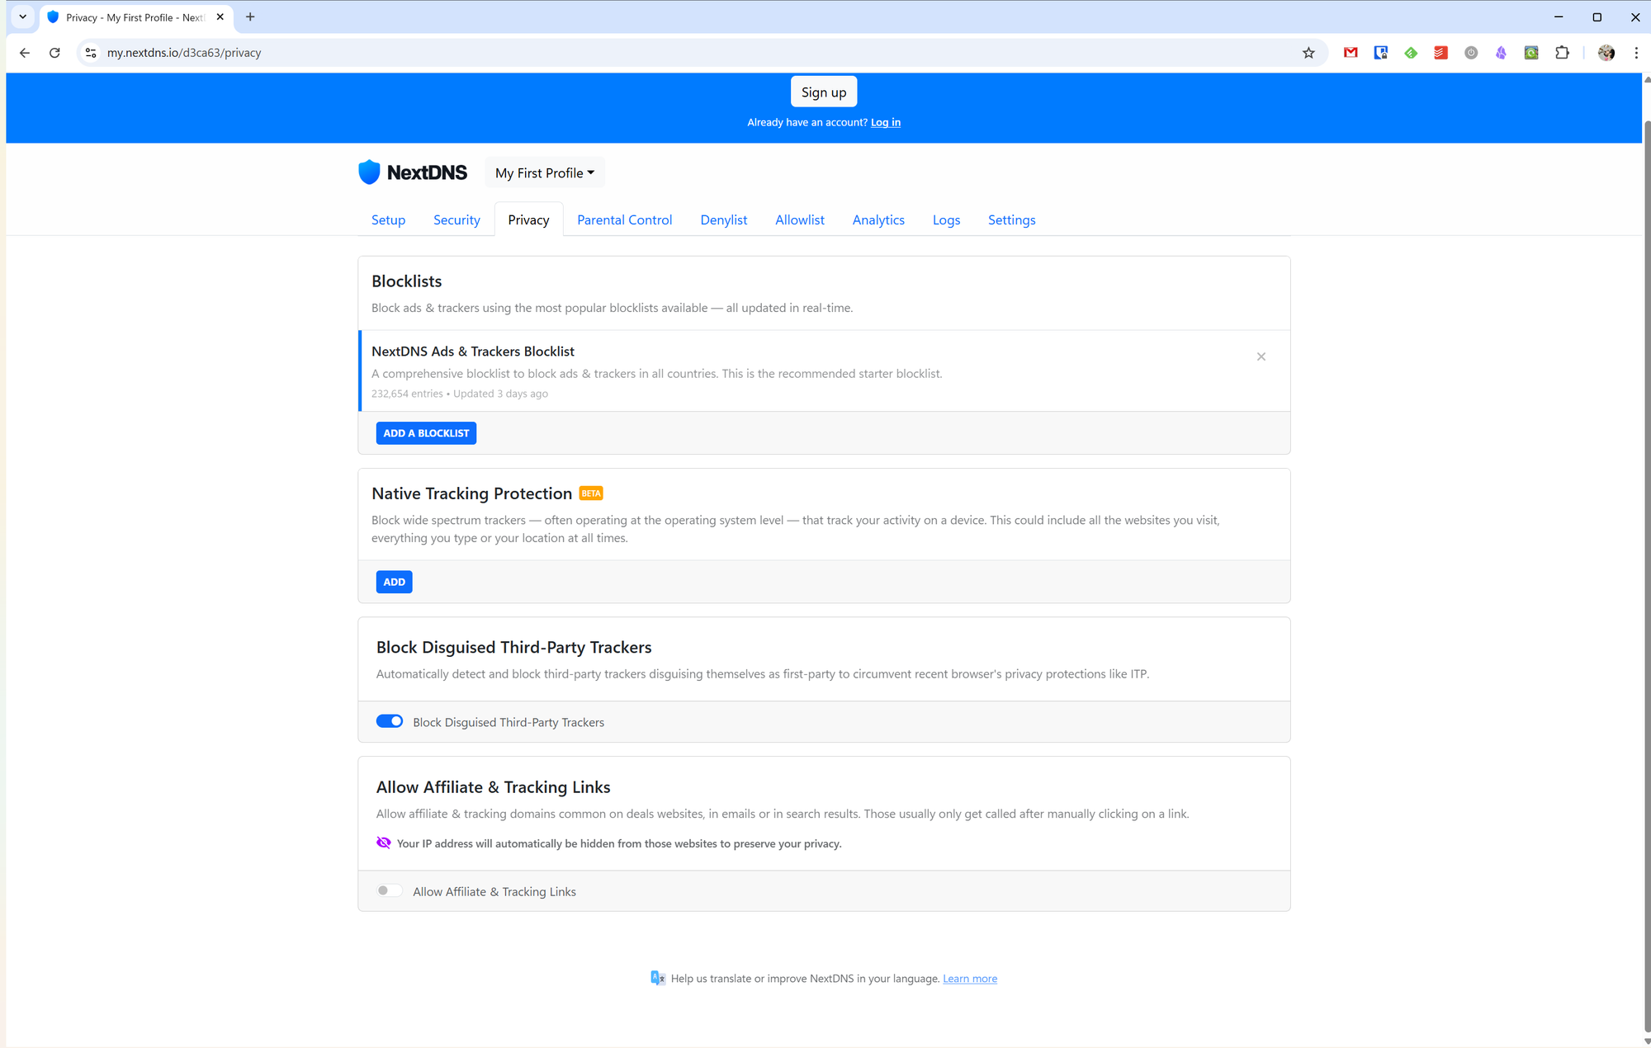Viewport: 1651px width, 1048px height.
Task: Click the Add button under Native Tracking Protection
Action: (x=394, y=582)
